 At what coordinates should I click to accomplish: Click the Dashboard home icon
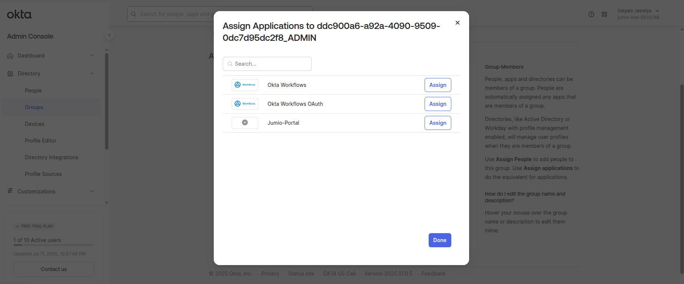pos(10,56)
